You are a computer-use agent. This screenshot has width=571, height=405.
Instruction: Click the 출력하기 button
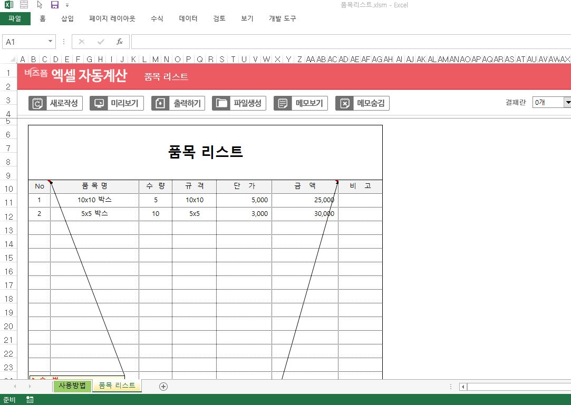click(x=178, y=103)
